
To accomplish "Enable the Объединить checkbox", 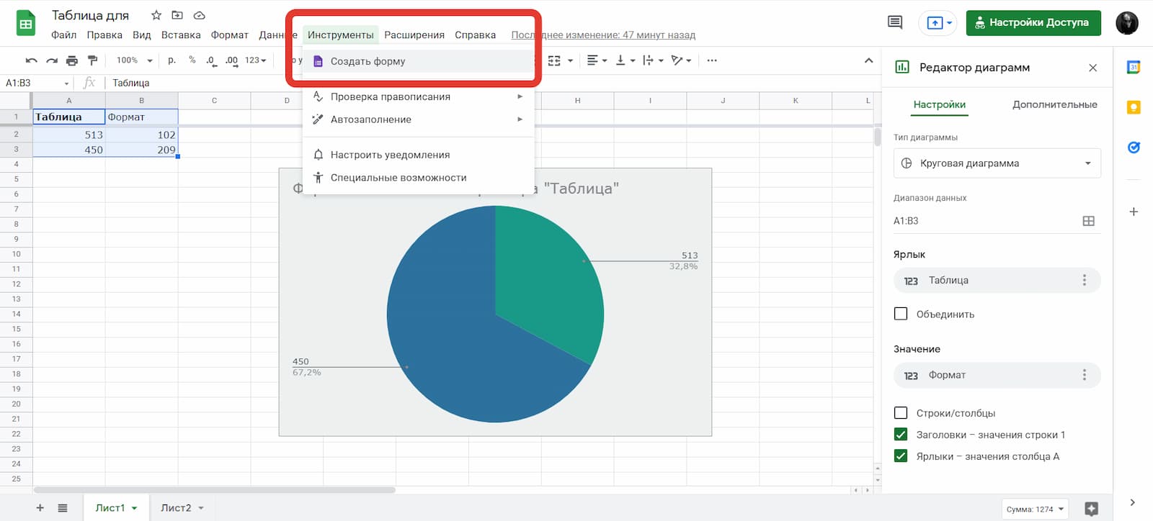I will tap(901, 314).
